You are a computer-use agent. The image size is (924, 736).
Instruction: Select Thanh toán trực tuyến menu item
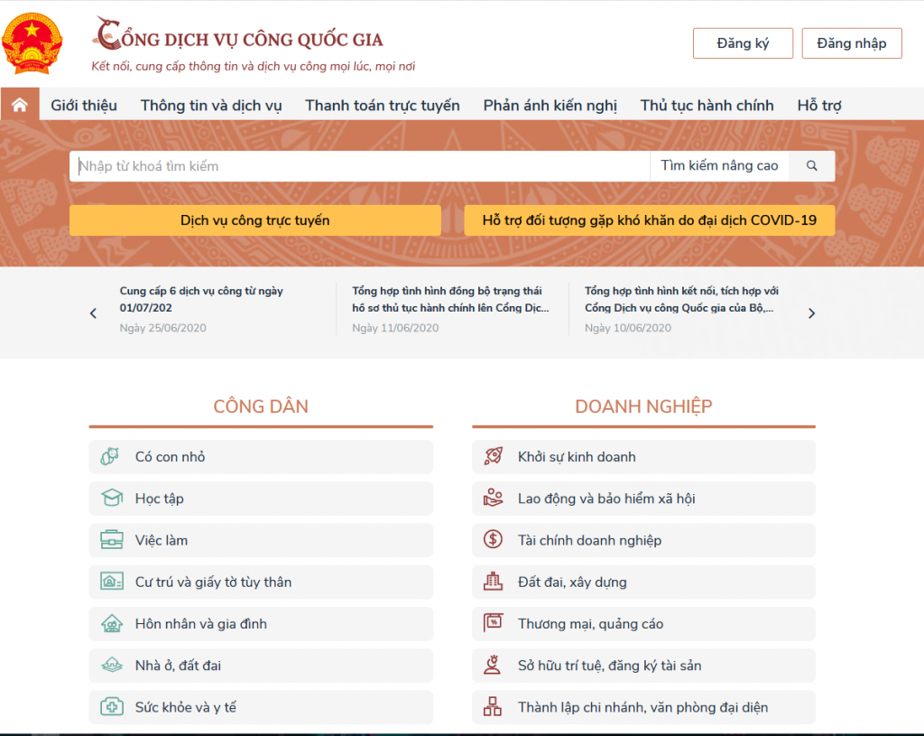click(x=382, y=106)
